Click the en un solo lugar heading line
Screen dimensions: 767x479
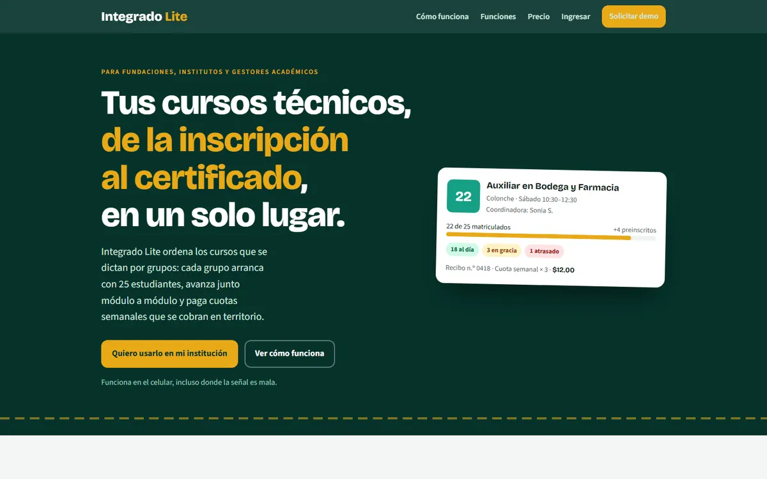click(x=223, y=216)
